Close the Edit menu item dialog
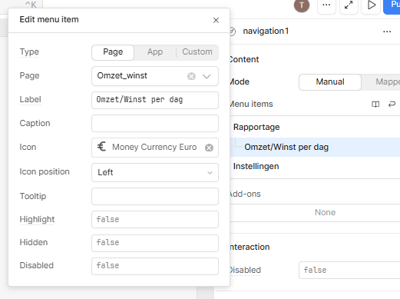This screenshot has height=299, width=400. click(x=216, y=20)
